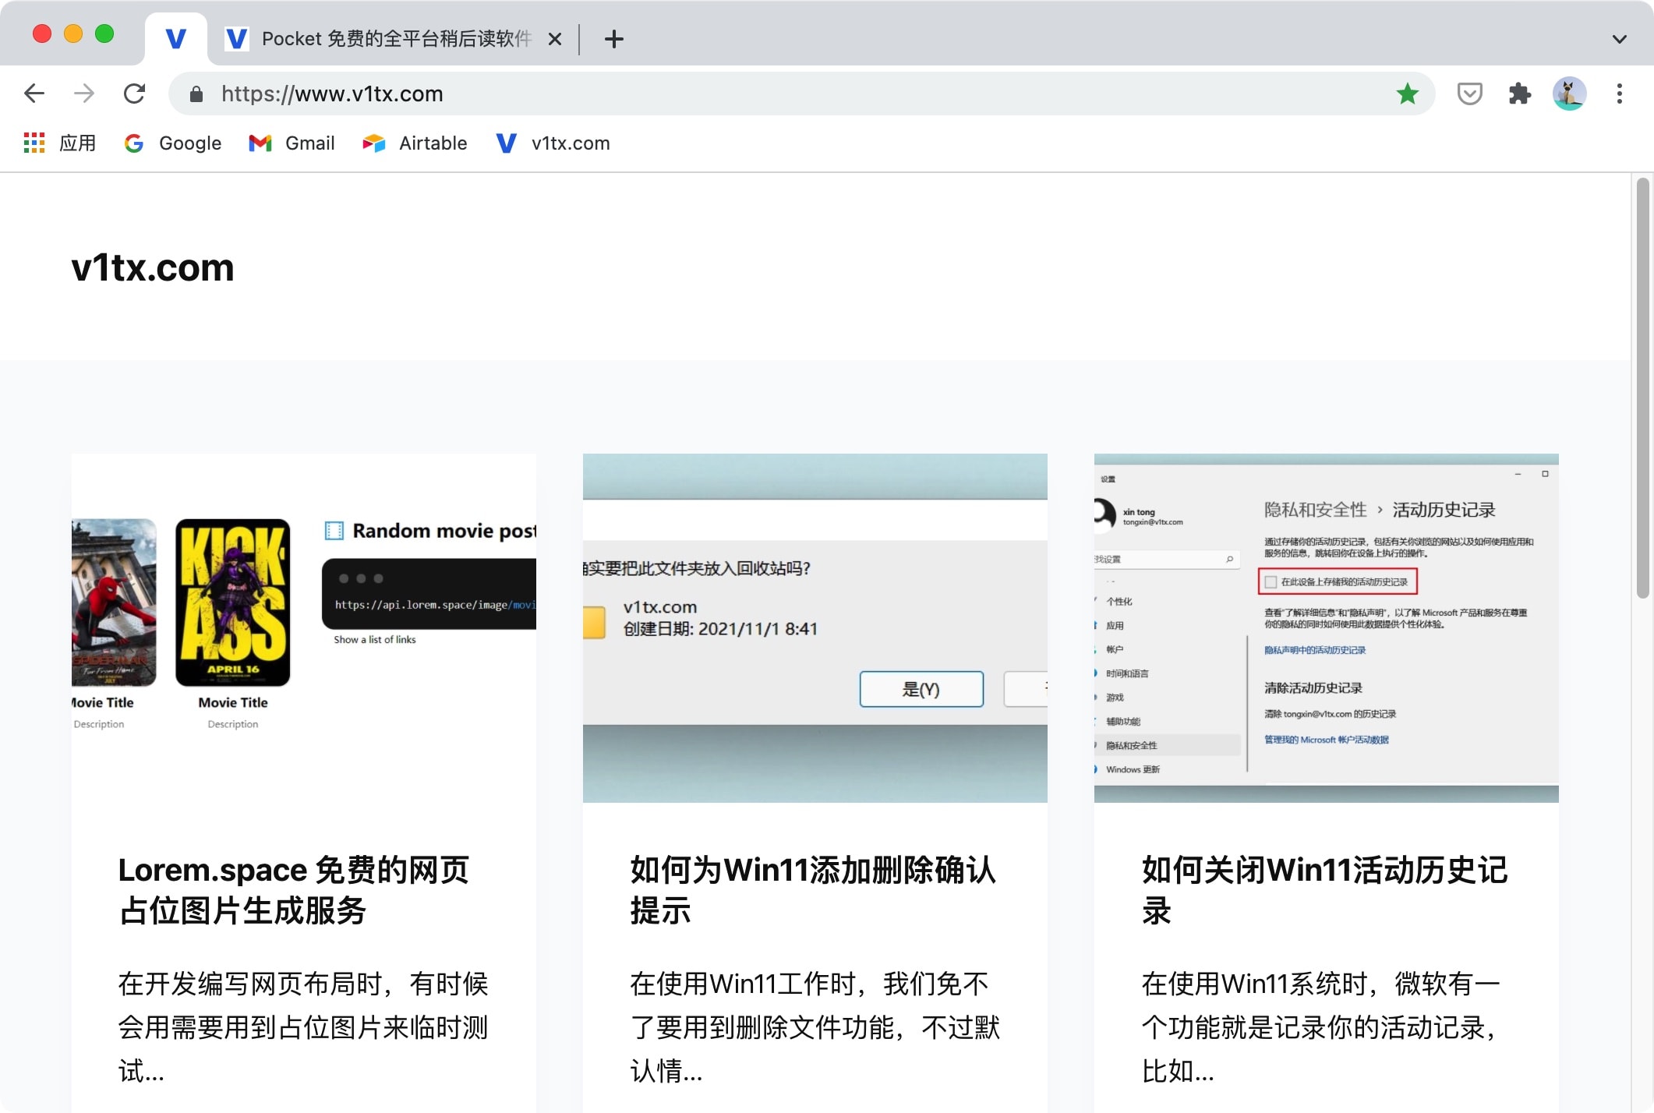Open a new tab with the plus button

click(x=613, y=39)
